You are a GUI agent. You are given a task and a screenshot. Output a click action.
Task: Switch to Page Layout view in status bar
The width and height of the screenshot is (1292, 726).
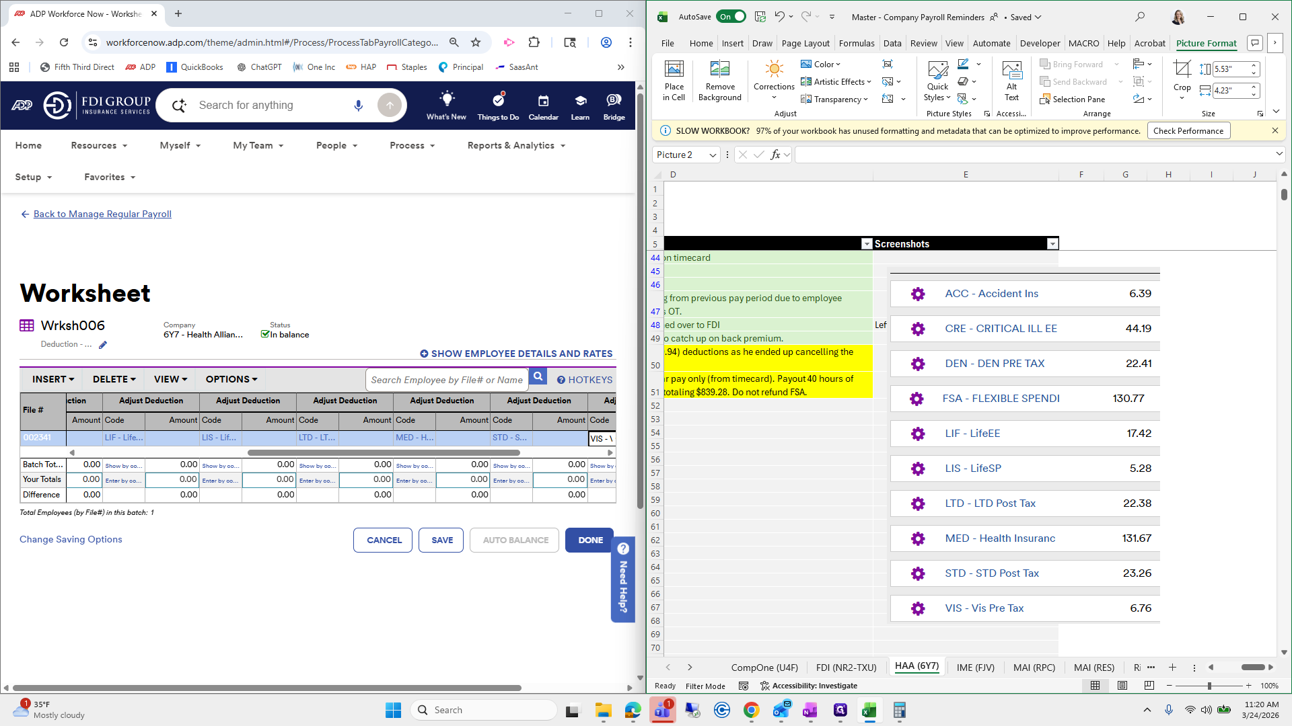1122,686
